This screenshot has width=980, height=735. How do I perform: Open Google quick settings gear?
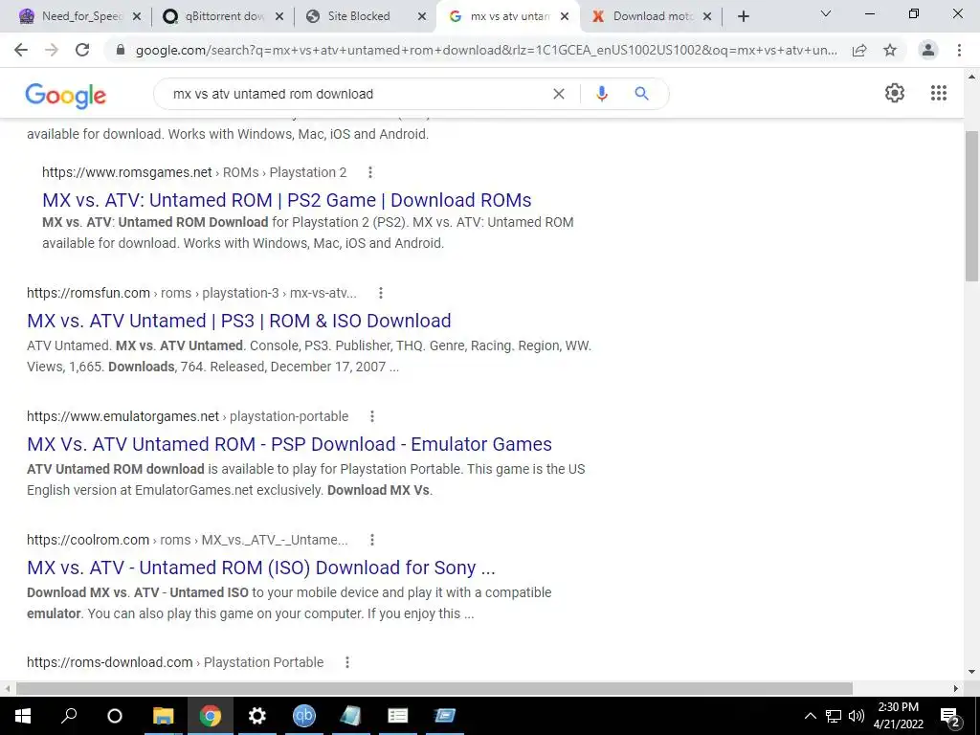pos(895,93)
